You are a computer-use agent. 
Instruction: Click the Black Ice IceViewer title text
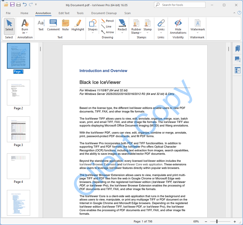pos(100,82)
